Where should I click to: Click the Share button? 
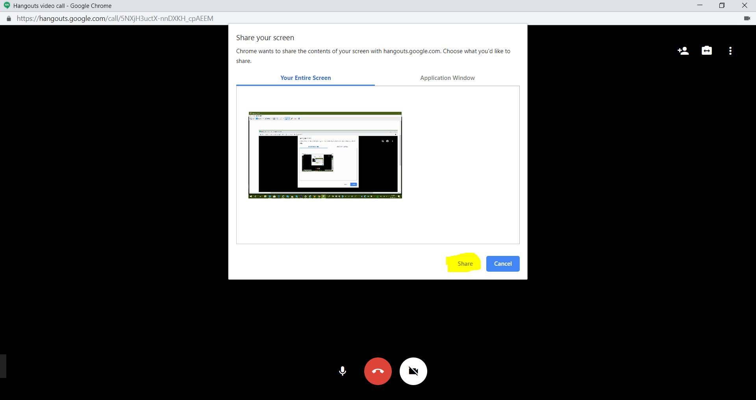[465, 264]
